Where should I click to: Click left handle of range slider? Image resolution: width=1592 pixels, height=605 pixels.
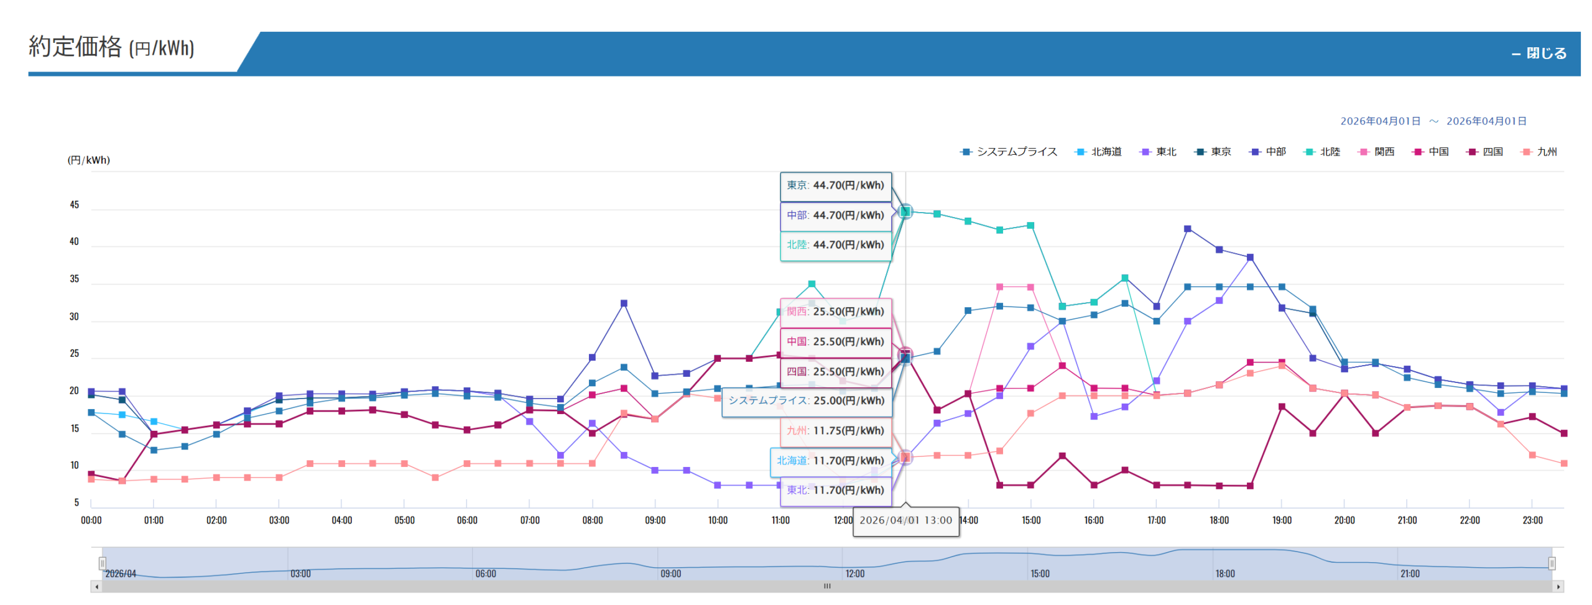click(x=102, y=563)
